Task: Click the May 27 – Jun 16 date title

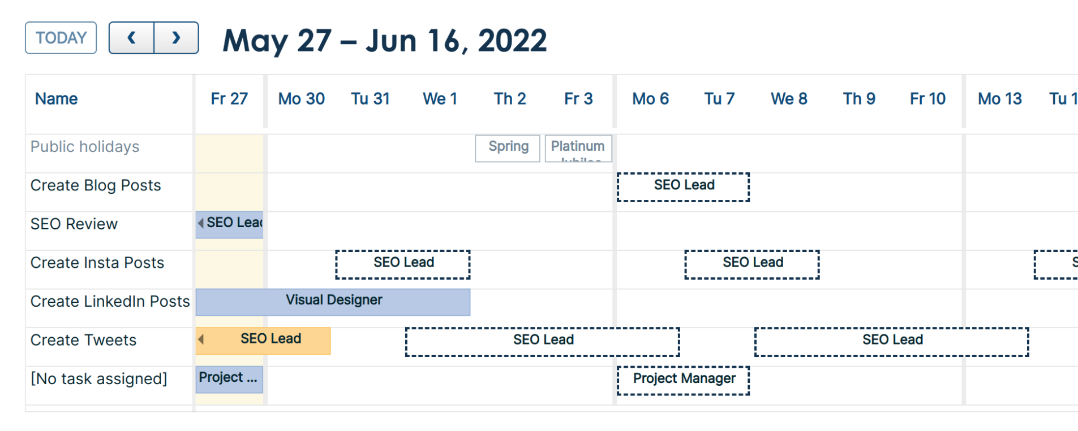Action: point(385,41)
